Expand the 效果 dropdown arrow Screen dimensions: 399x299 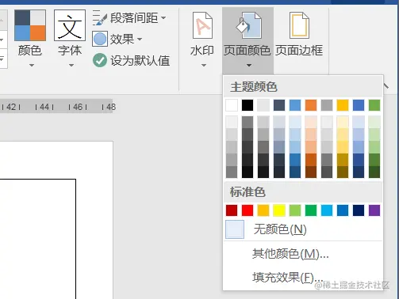coord(140,40)
